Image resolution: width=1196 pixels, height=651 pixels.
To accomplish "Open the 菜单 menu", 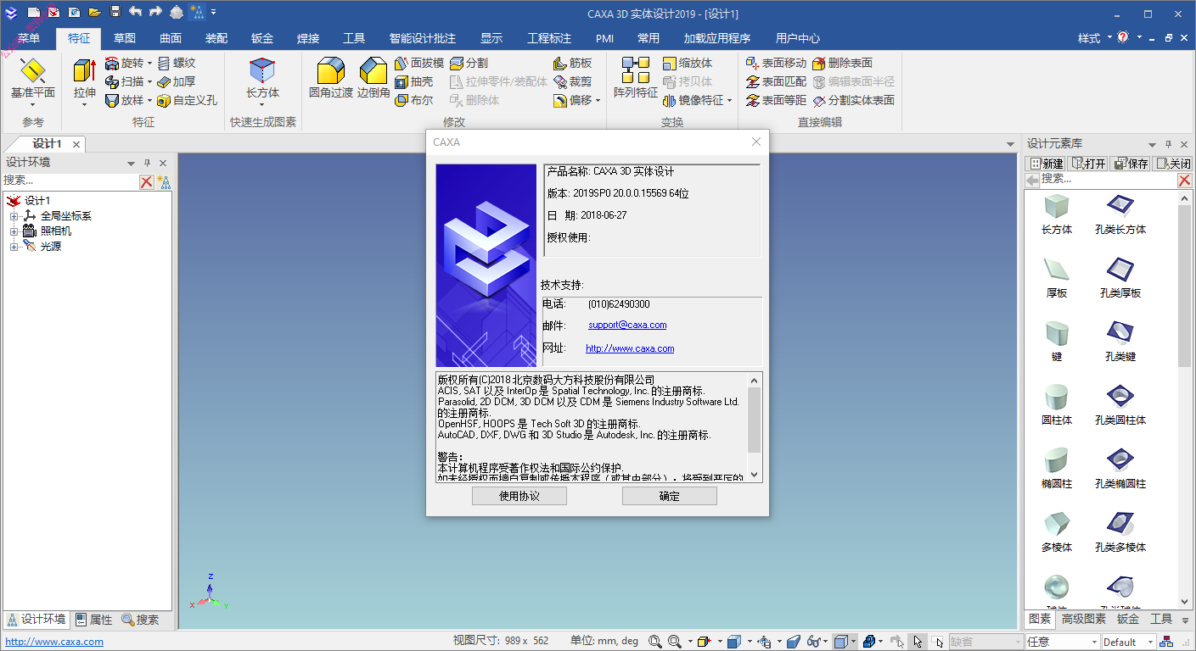I will click(x=28, y=38).
